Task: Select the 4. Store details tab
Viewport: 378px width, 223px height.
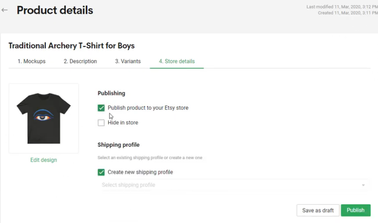Action: pyautogui.click(x=177, y=61)
